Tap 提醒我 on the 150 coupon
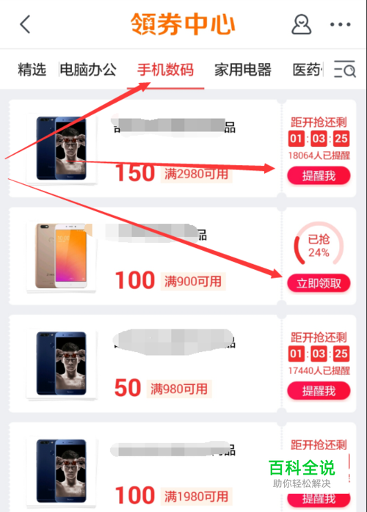The image size is (367, 512). (x=319, y=175)
